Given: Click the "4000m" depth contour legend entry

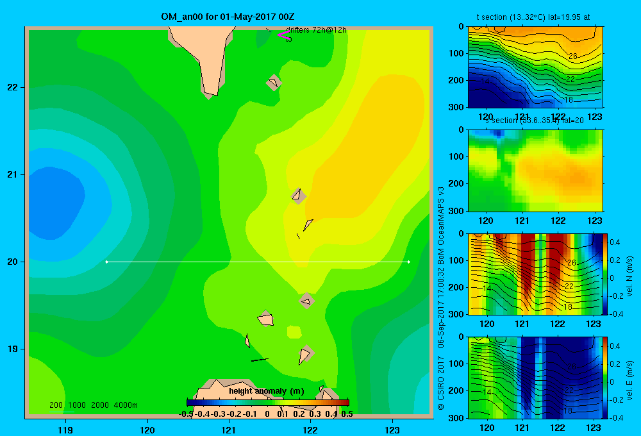Looking at the screenshot, I should [126, 405].
